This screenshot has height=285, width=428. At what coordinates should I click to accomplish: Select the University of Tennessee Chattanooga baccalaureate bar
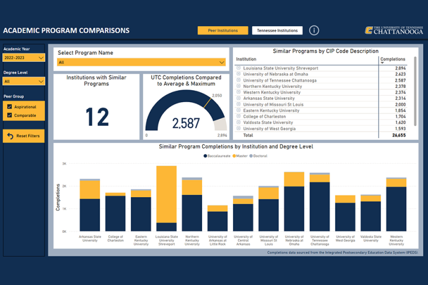click(320, 207)
